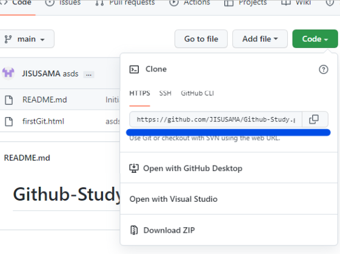Click the Clone heading text

coord(156,69)
